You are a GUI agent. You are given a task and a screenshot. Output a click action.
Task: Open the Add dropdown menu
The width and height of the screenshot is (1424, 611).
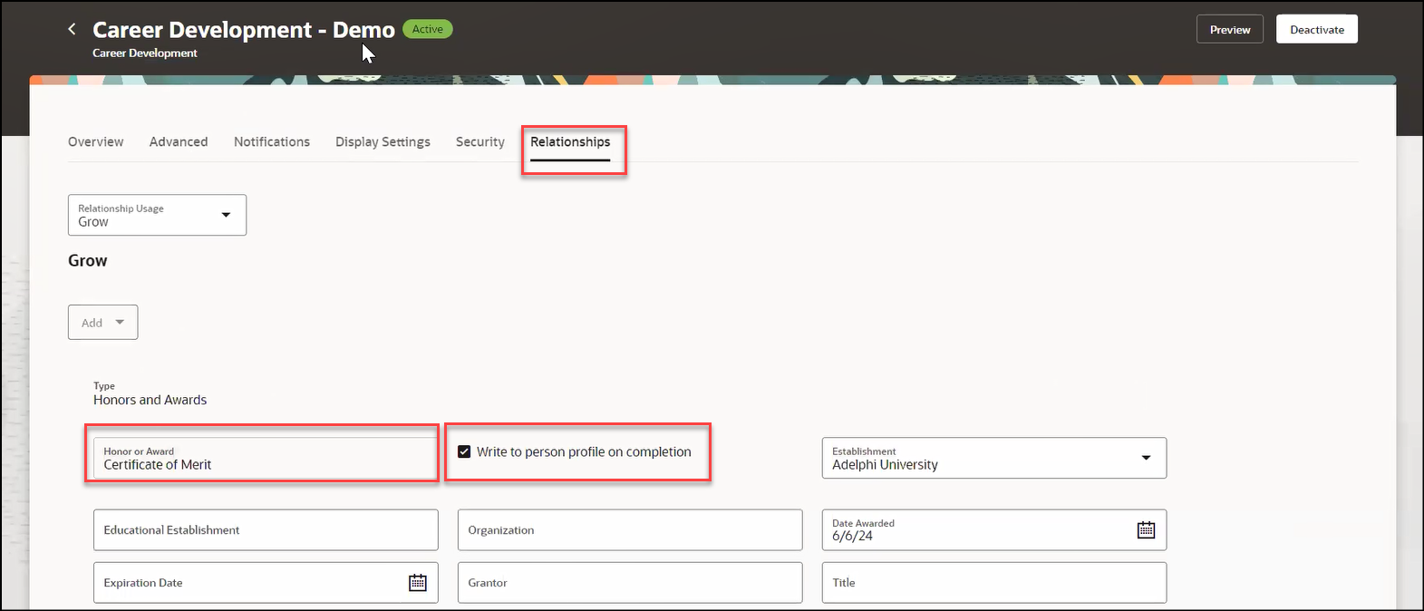click(x=102, y=322)
